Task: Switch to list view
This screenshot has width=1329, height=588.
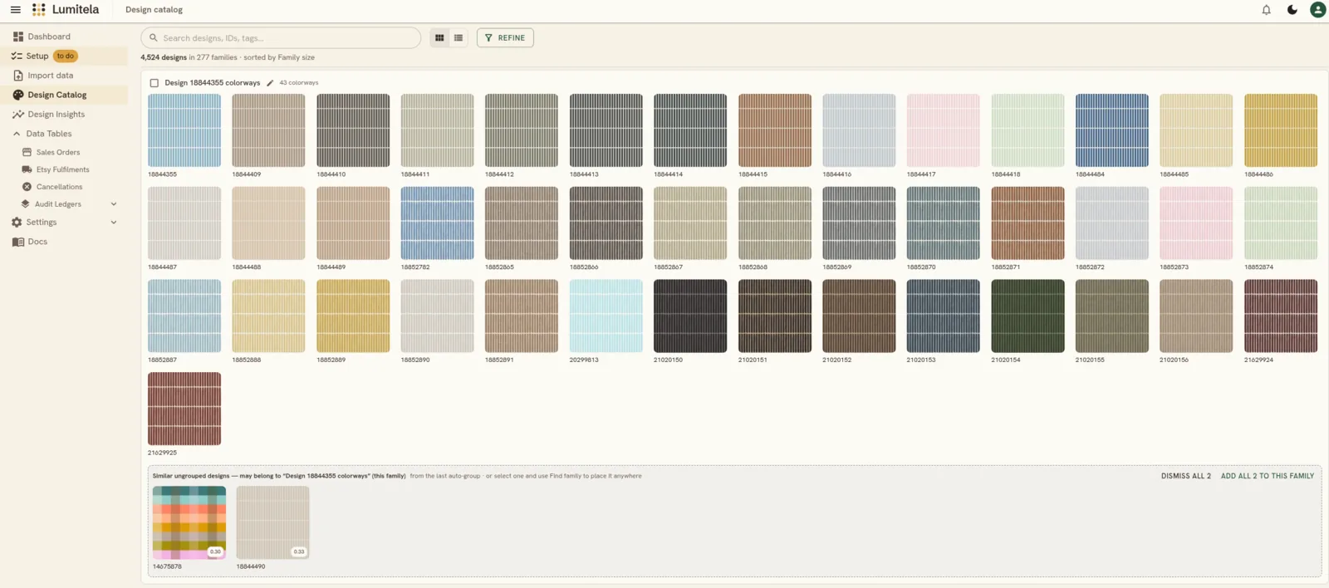Action: coord(459,37)
